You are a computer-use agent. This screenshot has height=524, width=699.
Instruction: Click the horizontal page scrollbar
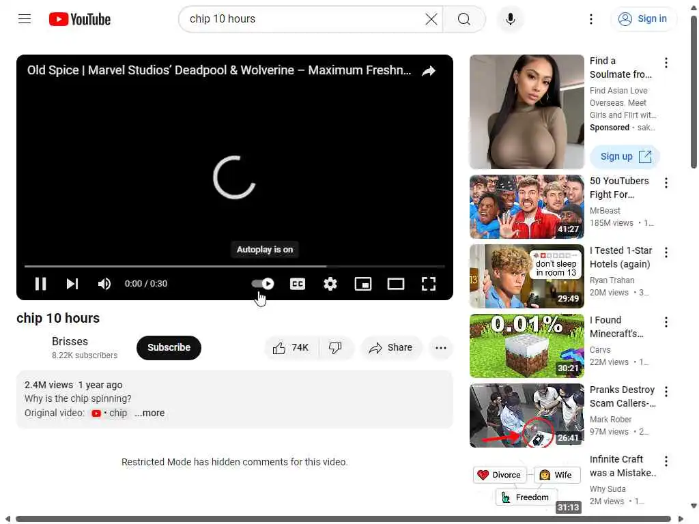point(343,519)
